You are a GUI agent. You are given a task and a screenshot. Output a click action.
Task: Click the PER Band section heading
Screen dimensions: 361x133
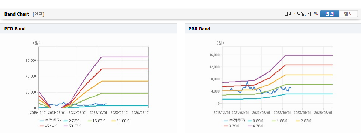tap(15, 29)
